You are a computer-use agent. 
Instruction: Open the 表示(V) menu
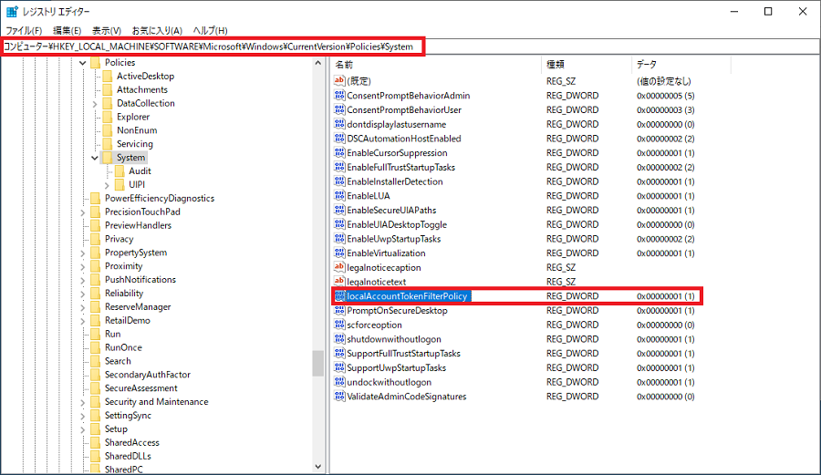[107, 30]
